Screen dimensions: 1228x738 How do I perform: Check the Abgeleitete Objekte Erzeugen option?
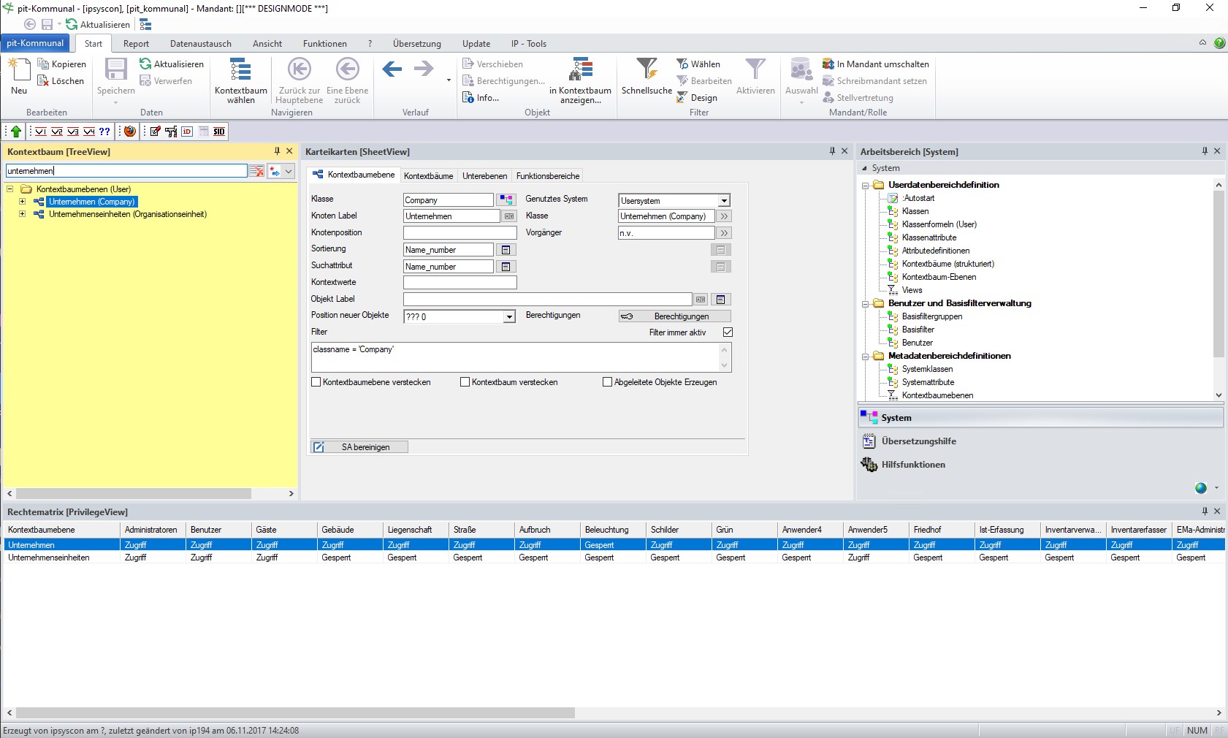[607, 382]
